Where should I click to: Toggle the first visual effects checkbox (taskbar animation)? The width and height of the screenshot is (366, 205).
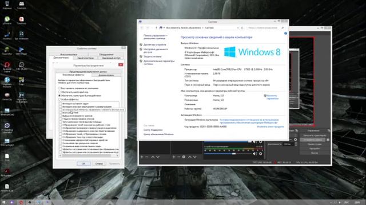pyautogui.click(x=61, y=104)
